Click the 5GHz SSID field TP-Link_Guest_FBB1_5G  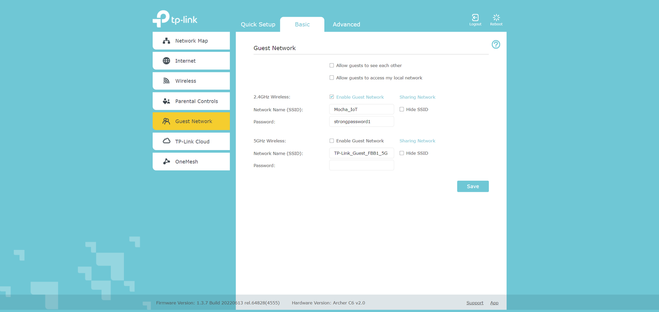tap(361, 153)
